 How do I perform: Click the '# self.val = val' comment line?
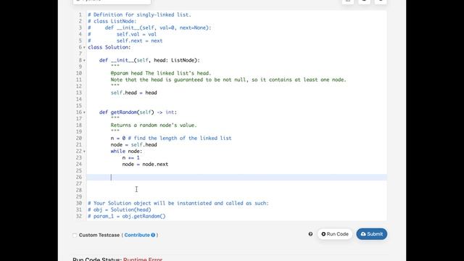point(123,34)
